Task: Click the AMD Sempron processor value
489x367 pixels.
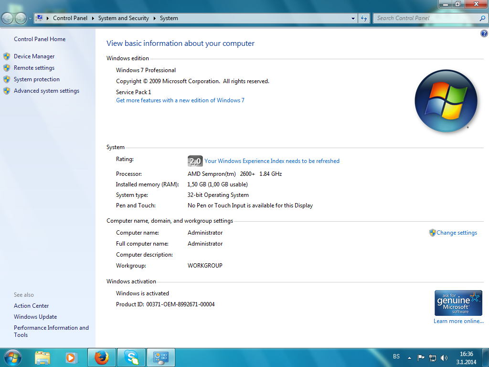Action: pyautogui.click(x=234, y=174)
